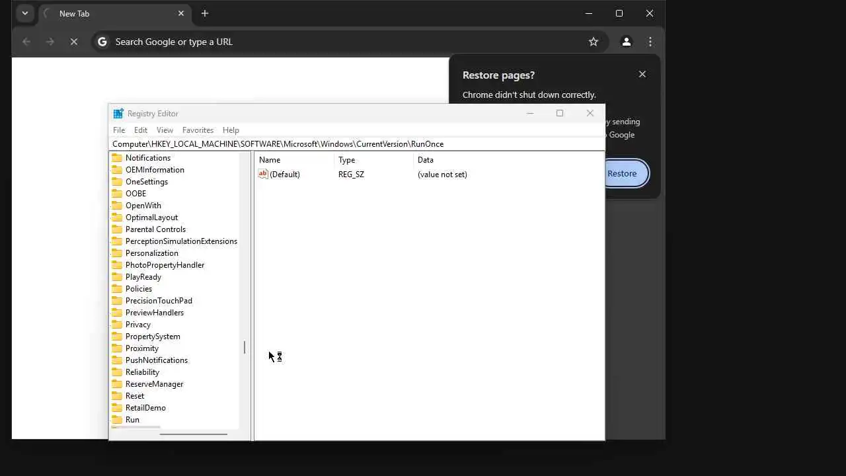Viewport: 846px width, 476px height.
Task: Click the tree pane vertical scrollbar thumb
Action: (x=245, y=347)
